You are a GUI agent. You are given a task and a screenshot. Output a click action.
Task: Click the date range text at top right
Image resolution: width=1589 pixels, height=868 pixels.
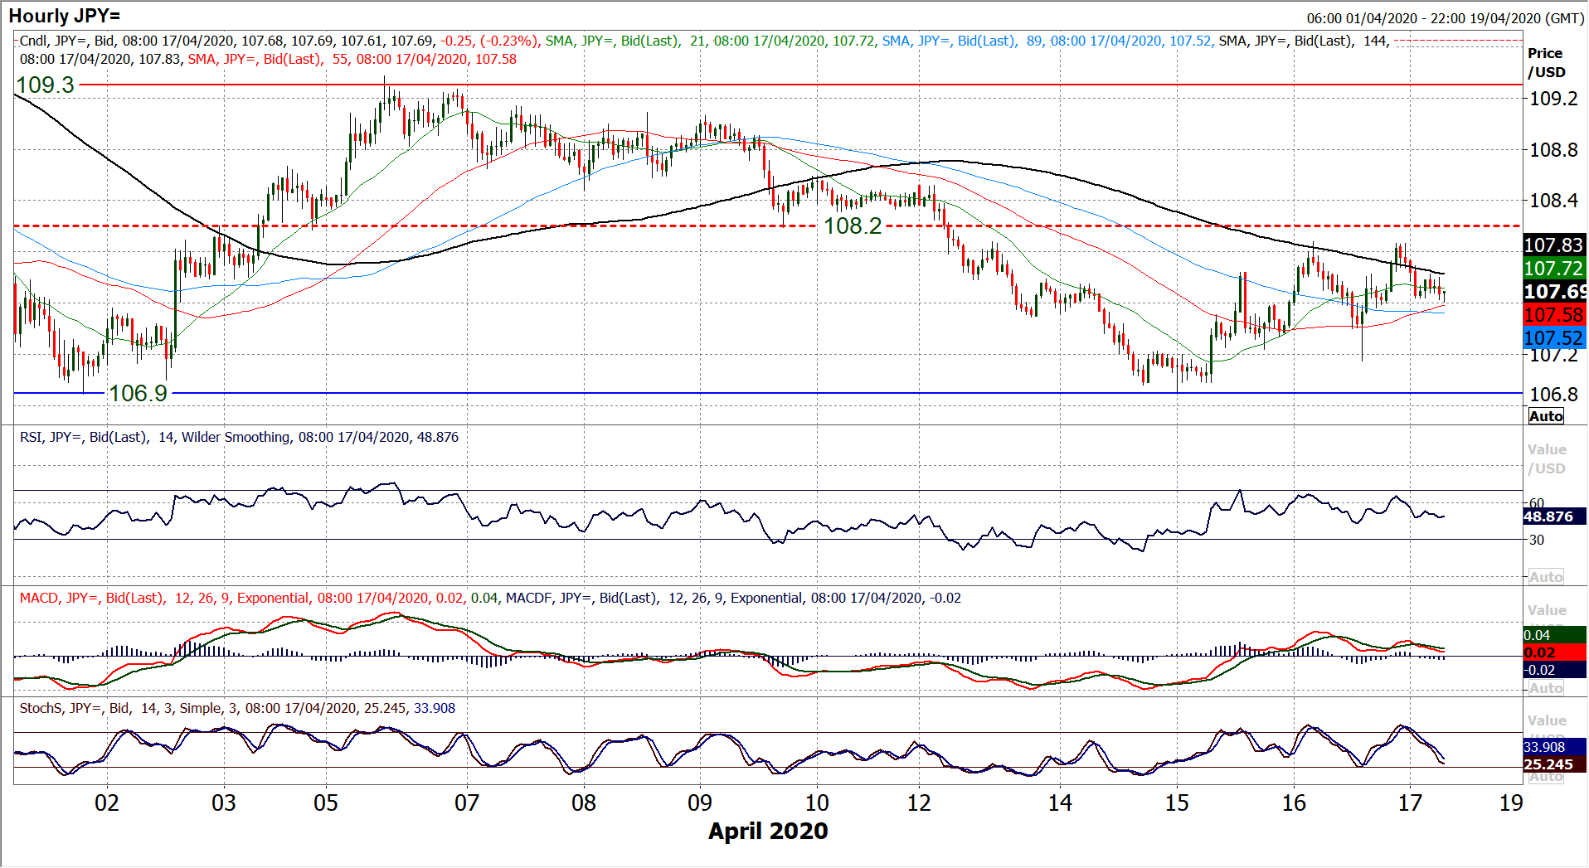coord(1445,18)
